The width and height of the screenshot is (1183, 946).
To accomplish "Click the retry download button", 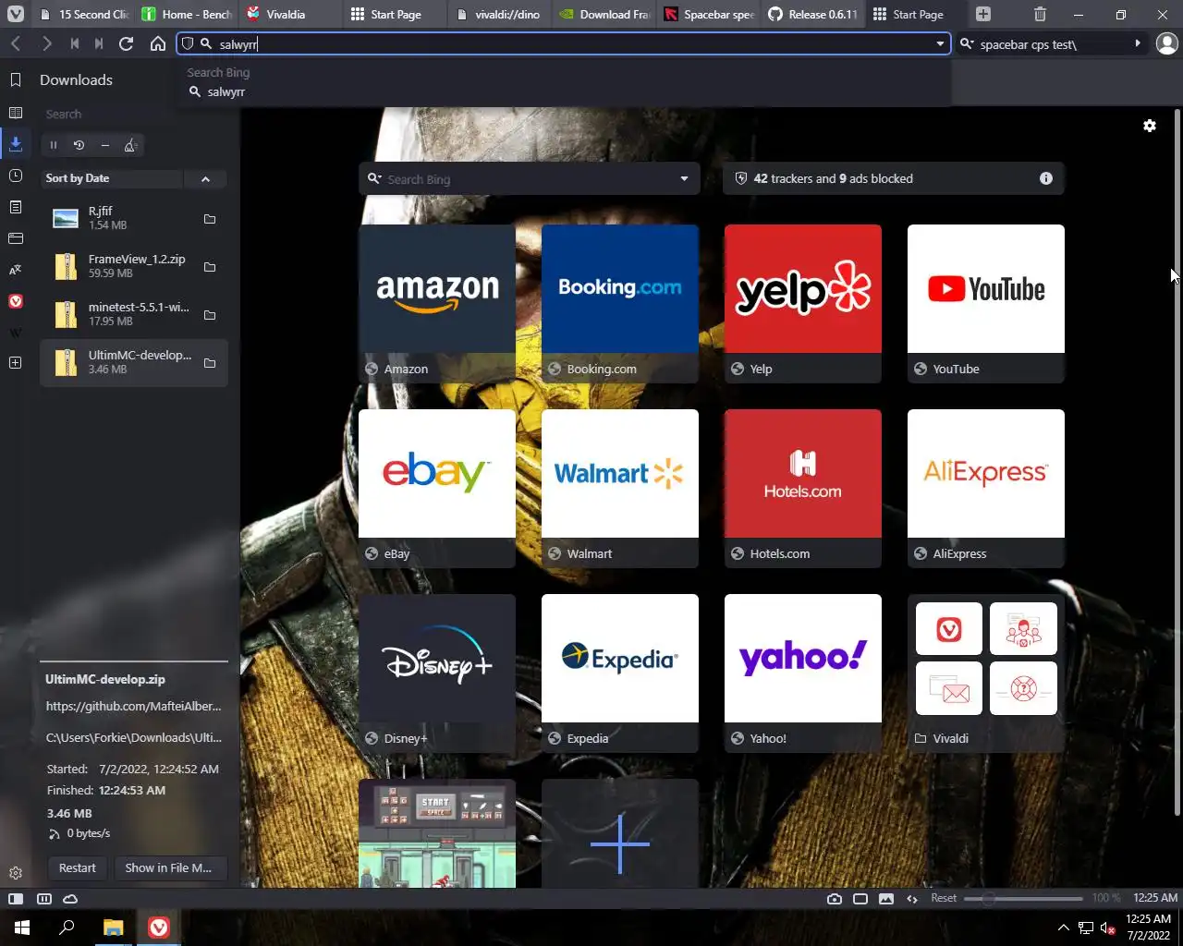I will tap(79, 145).
